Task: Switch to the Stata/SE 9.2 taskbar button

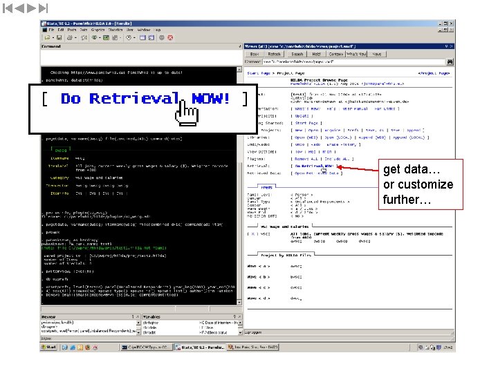Action: (x=200, y=347)
